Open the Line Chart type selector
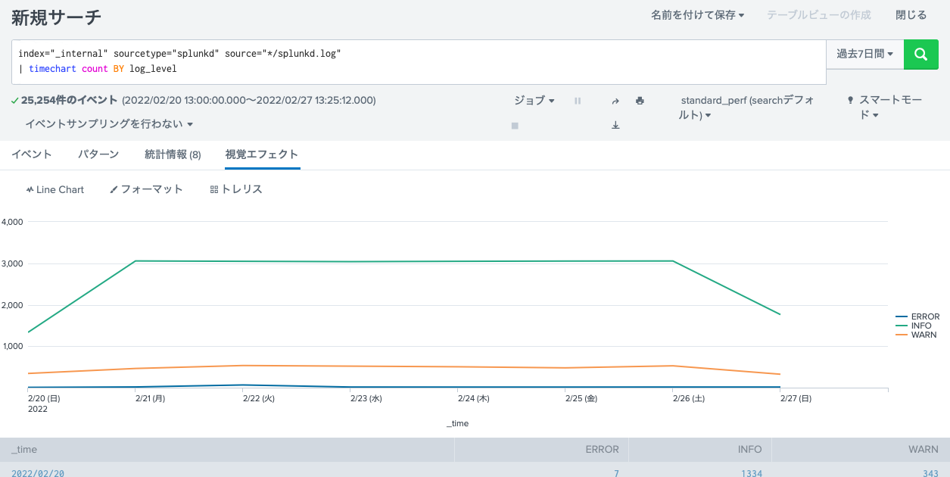 coord(55,189)
